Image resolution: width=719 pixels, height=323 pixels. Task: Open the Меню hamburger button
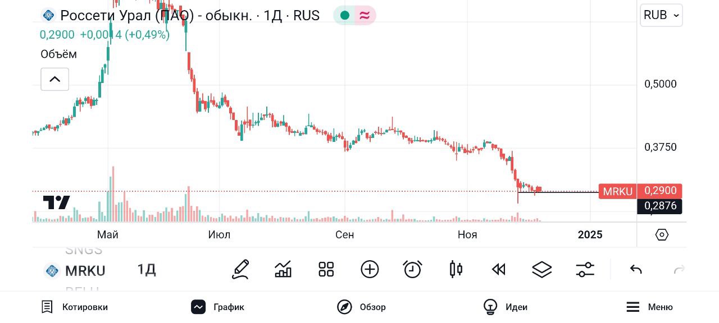pos(649,307)
